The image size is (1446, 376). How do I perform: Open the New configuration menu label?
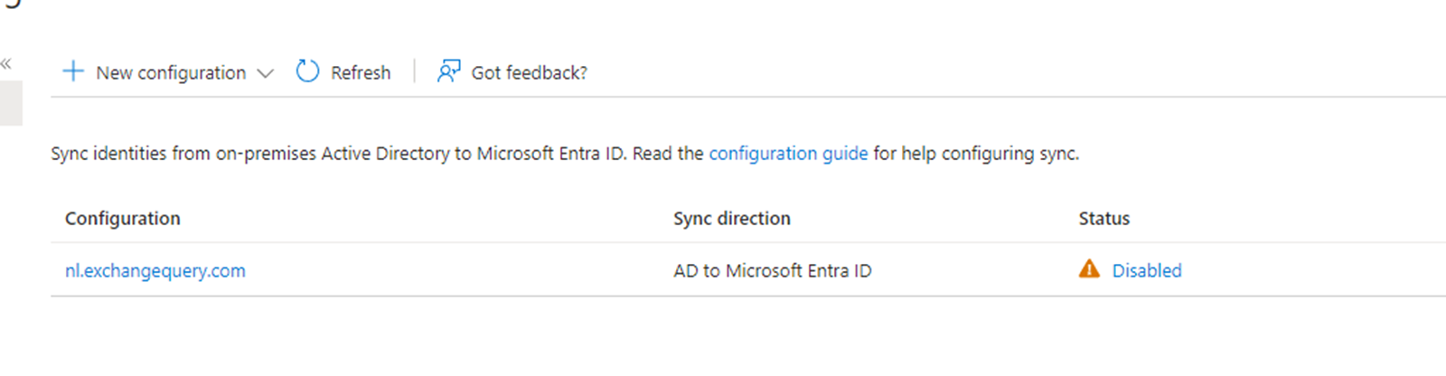pyautogui.click(x=171, y=72)
